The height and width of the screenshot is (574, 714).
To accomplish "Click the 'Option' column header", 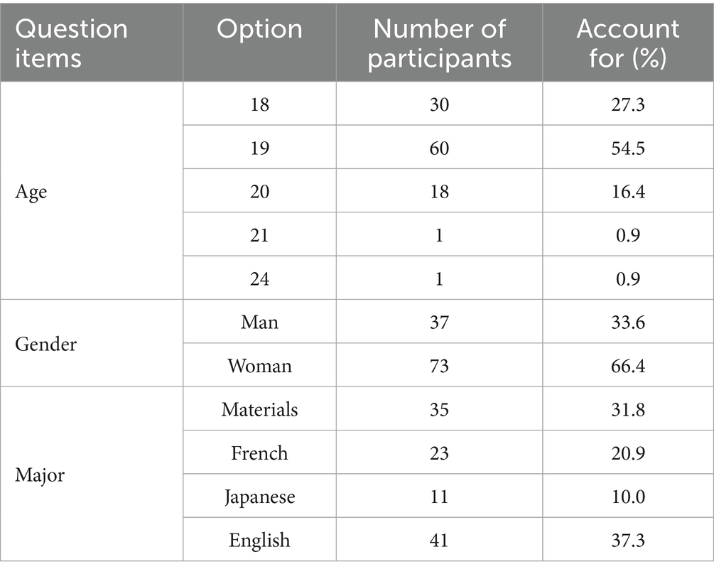I will 259,29.
